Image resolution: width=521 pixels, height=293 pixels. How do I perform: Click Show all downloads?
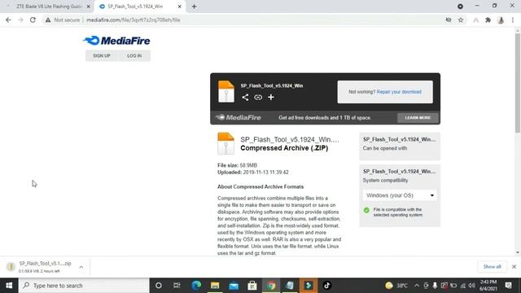click(x=492, y=267)
